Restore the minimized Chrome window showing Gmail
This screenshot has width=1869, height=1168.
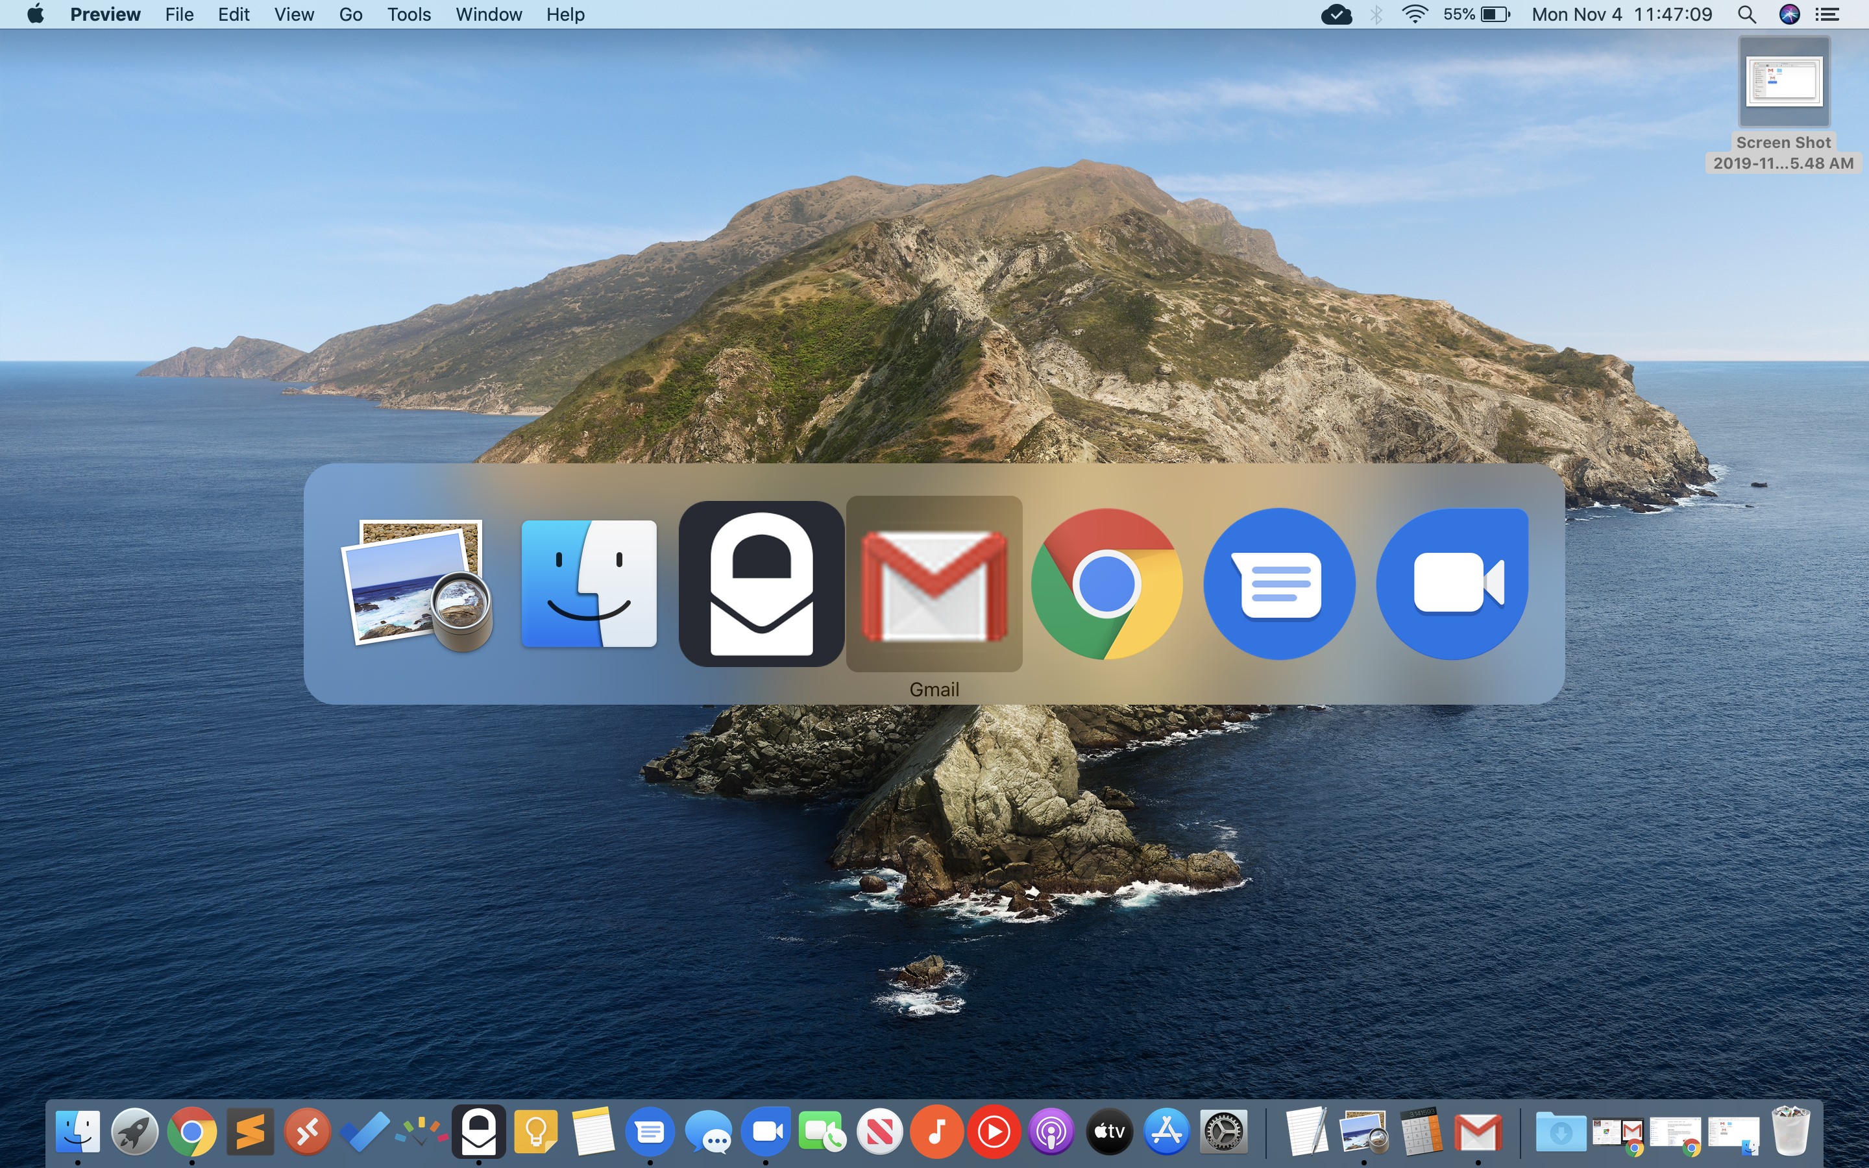point(1618,1136)
